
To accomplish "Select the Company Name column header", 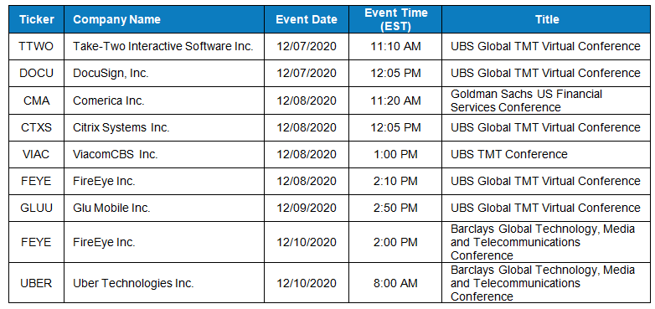I will [164, 19].
